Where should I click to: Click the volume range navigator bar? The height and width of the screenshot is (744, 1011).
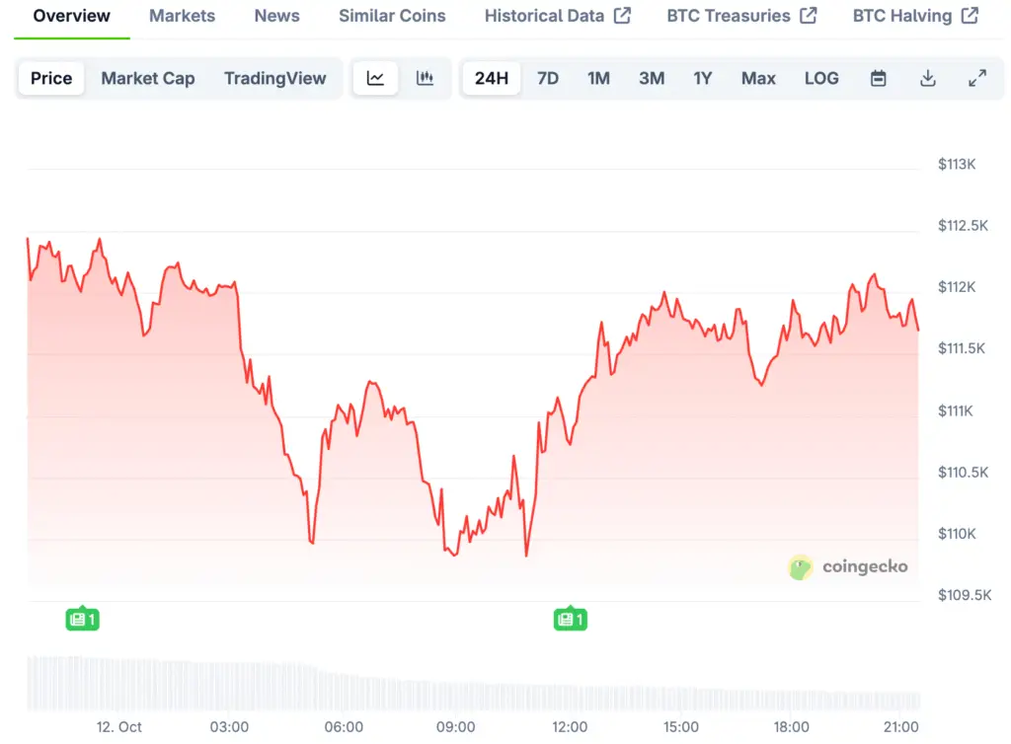pos(474,683)
